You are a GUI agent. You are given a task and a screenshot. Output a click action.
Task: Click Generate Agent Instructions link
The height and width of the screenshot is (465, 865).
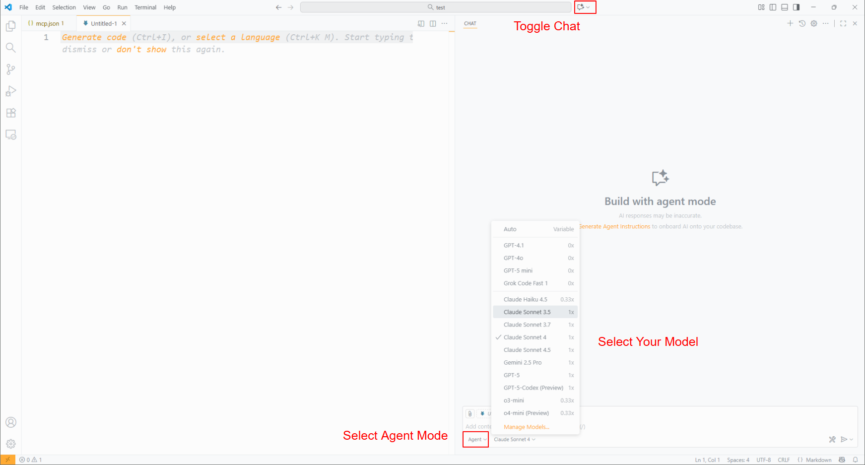pos(615,227)
